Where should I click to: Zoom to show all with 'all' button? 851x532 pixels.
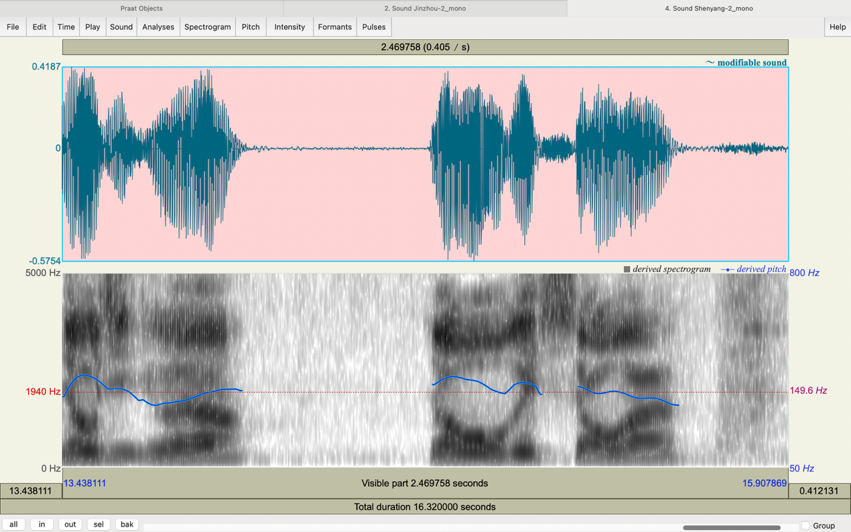click(x=13, y=525)
